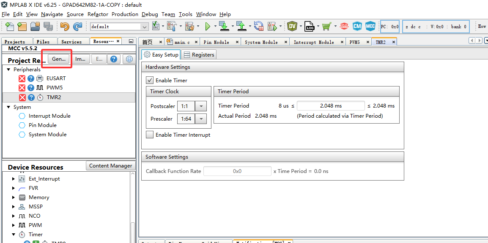Screen dimensions: 488x243
Task: Open the CM Content Manager icon
Action: (357, 26)
